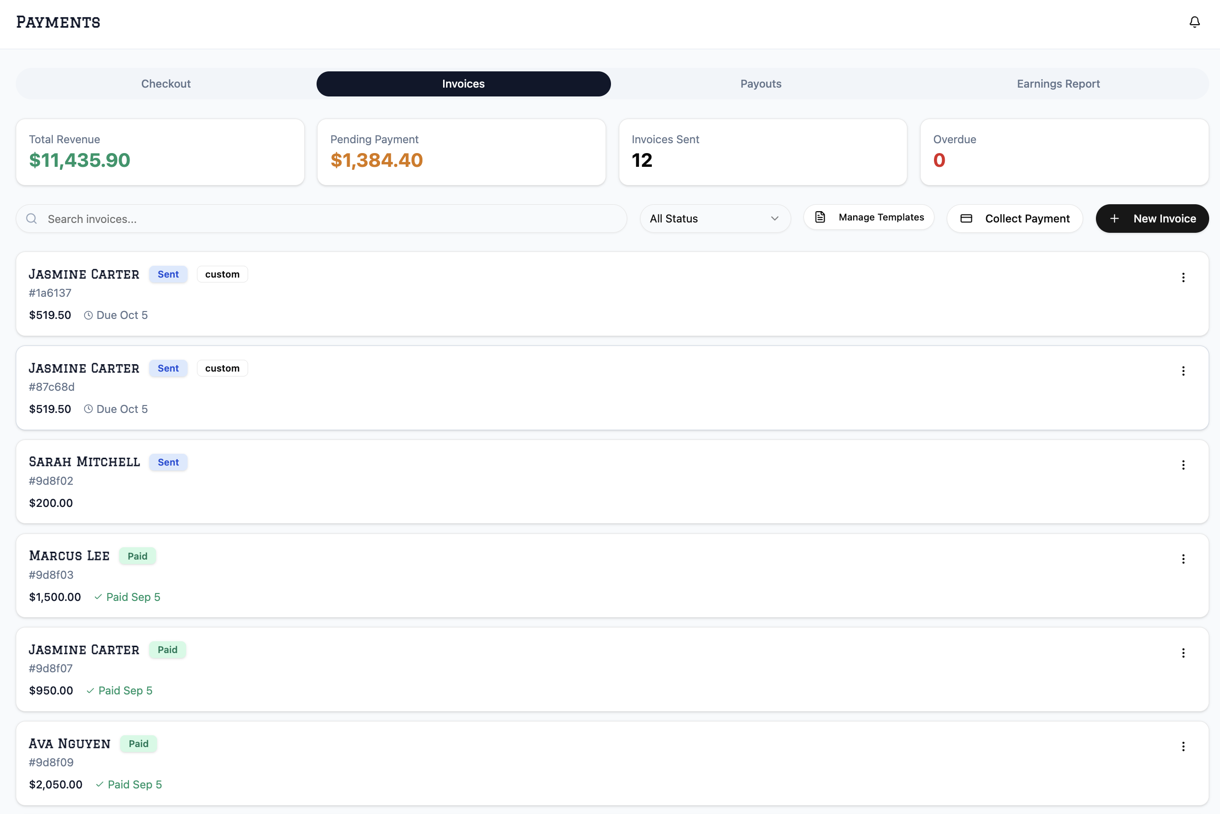Screen dimensions: 1220x814
Task: Click the $200.00 invoice amount
Action: pyautogui.click(x=51, y=503)
